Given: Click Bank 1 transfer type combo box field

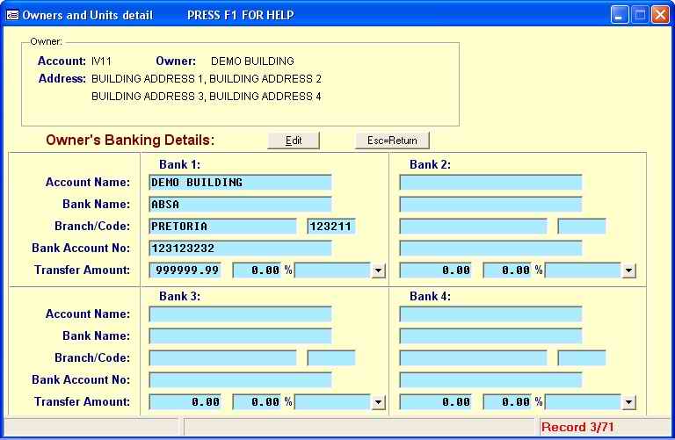Looking at the screenshot, I should tap(333, 270).
